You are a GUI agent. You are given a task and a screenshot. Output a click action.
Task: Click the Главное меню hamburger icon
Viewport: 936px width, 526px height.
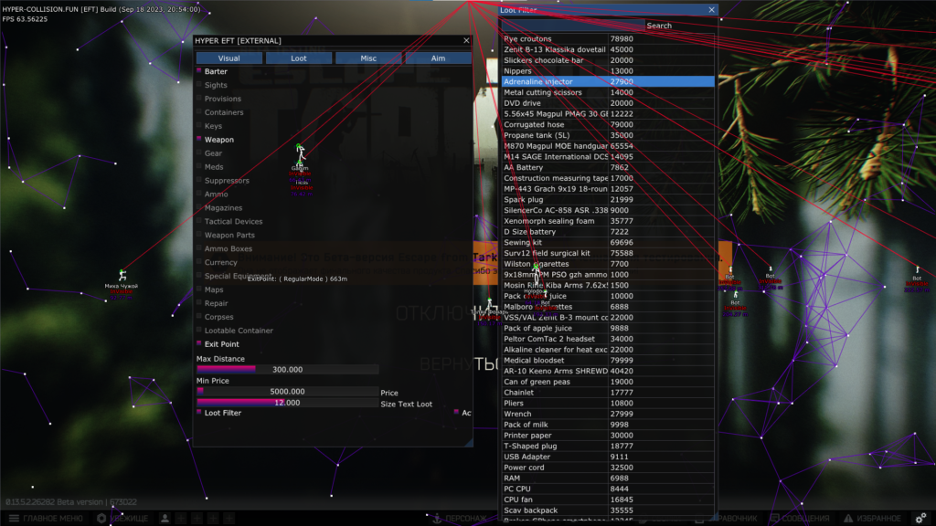[x=14, y=519]
